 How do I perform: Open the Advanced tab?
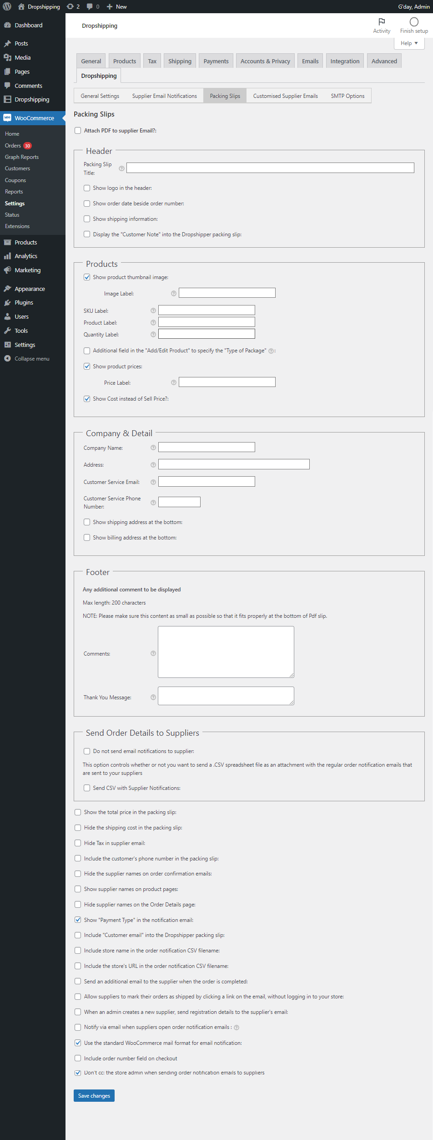[384, 61]
